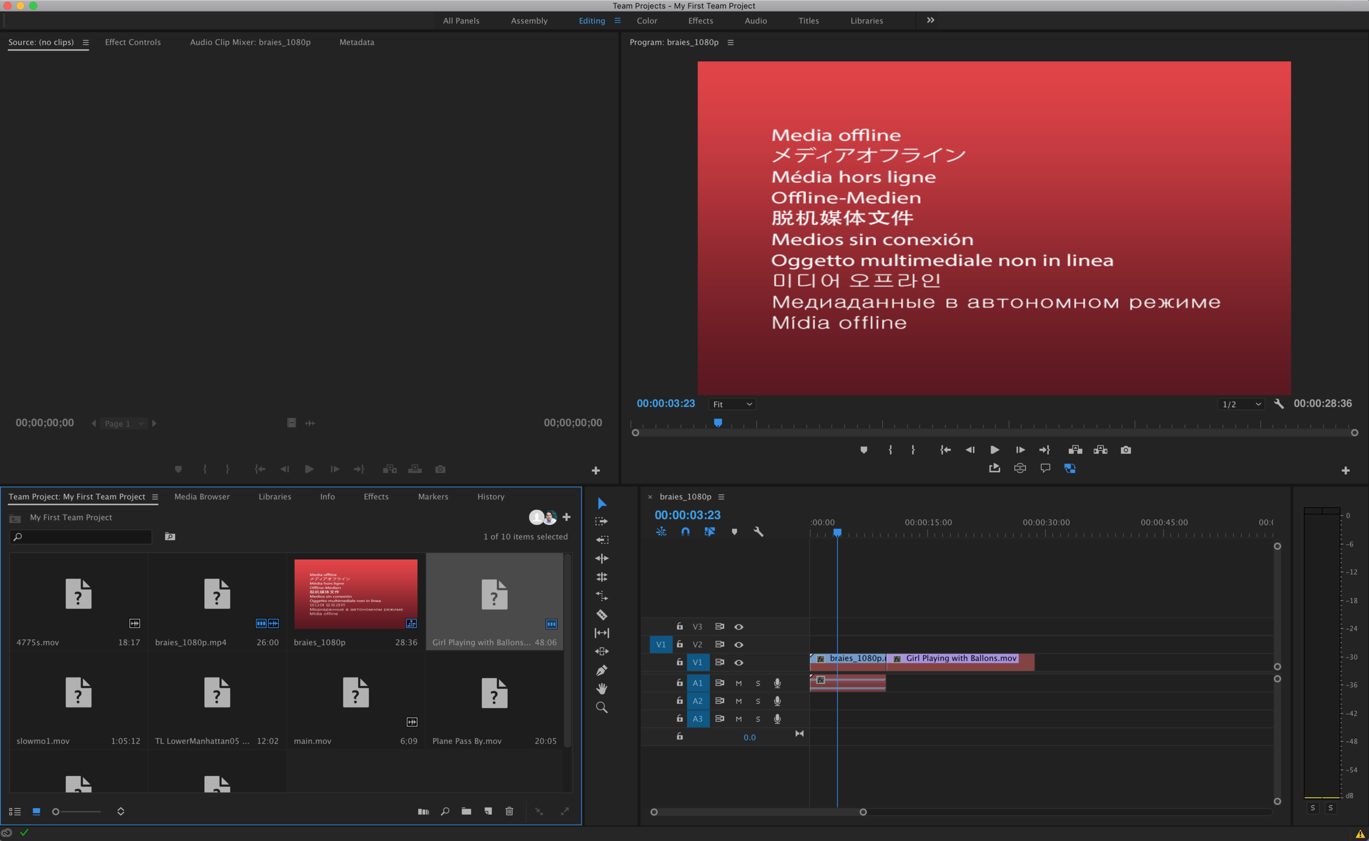
Task: Open the History tab
Action: tap(491, 497)
